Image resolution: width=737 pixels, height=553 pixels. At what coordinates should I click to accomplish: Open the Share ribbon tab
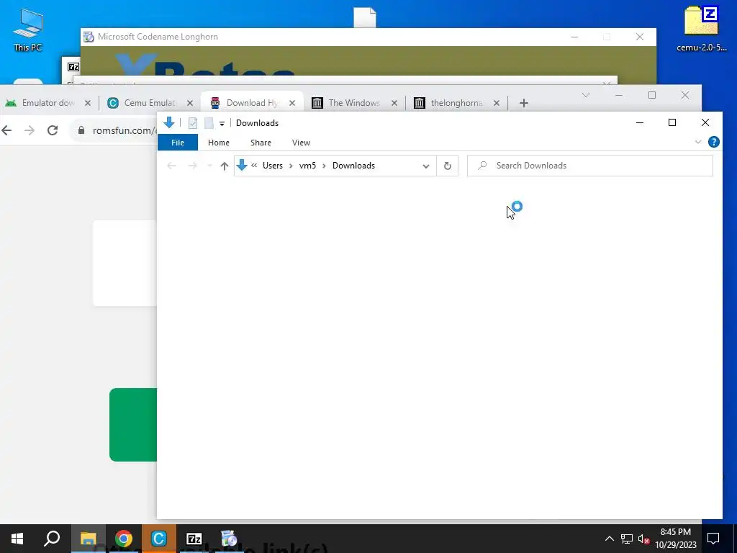click(x=261, y=143)
